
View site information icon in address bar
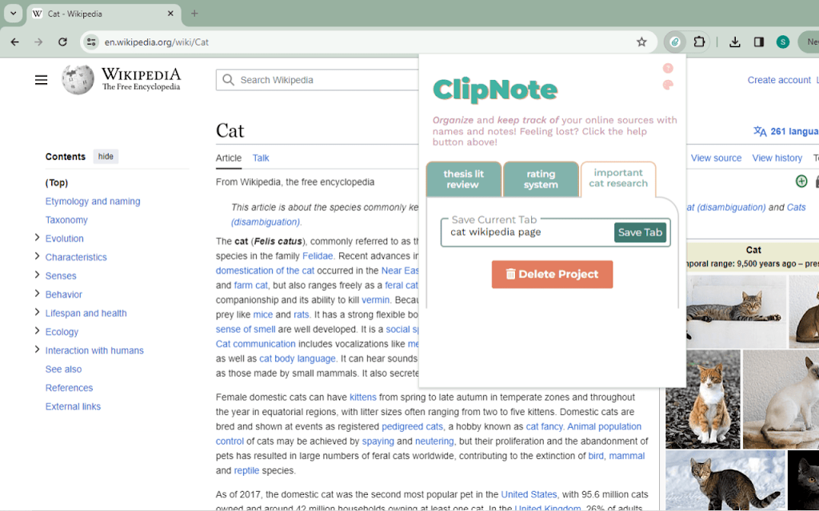click(91, 42)
